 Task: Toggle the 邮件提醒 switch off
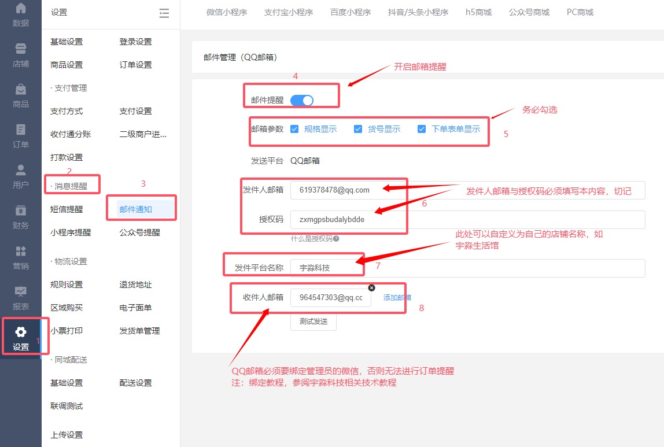[301, 100]
